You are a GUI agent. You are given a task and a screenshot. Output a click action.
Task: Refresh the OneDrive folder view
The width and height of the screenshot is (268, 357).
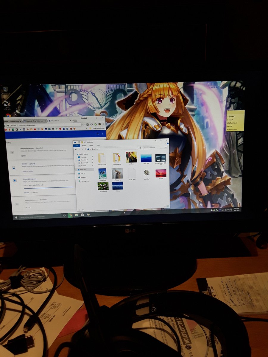(x=141, y=148)
